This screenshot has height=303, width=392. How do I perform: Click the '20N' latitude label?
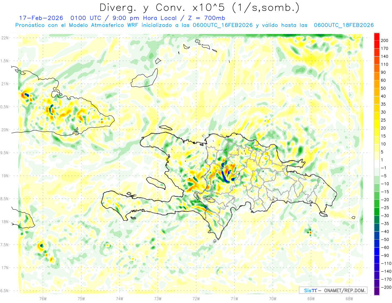[x=5, y=130]
